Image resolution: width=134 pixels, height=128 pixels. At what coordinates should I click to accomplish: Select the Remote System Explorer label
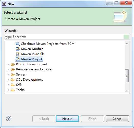34,69
